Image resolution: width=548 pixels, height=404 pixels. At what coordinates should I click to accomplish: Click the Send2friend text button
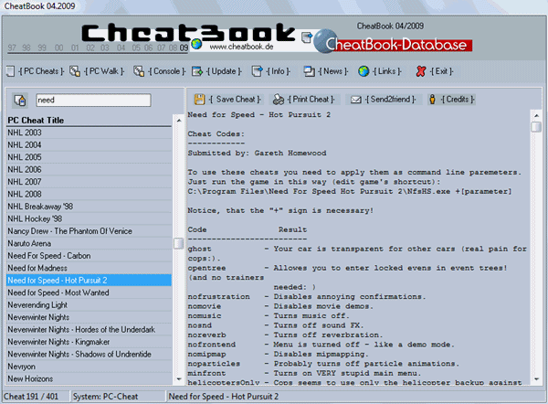(390, 100)
